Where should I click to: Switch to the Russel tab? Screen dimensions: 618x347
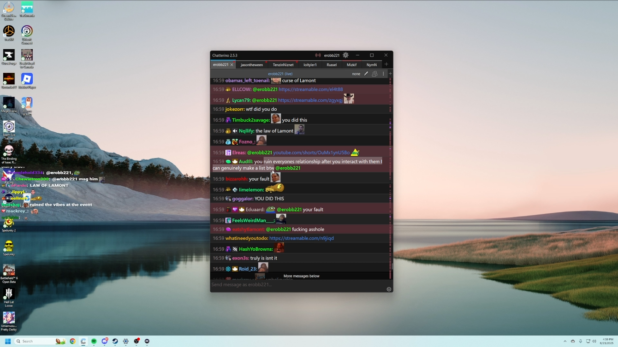[x=332, y=65]
